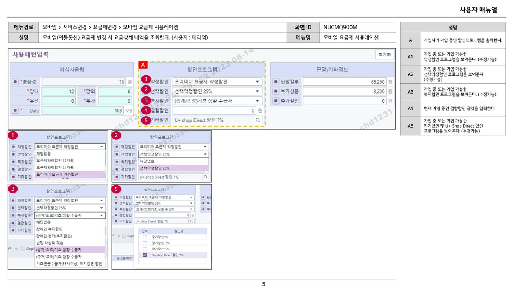Click round icon beside 기타할인 in example 5

(x=116, y=221)
